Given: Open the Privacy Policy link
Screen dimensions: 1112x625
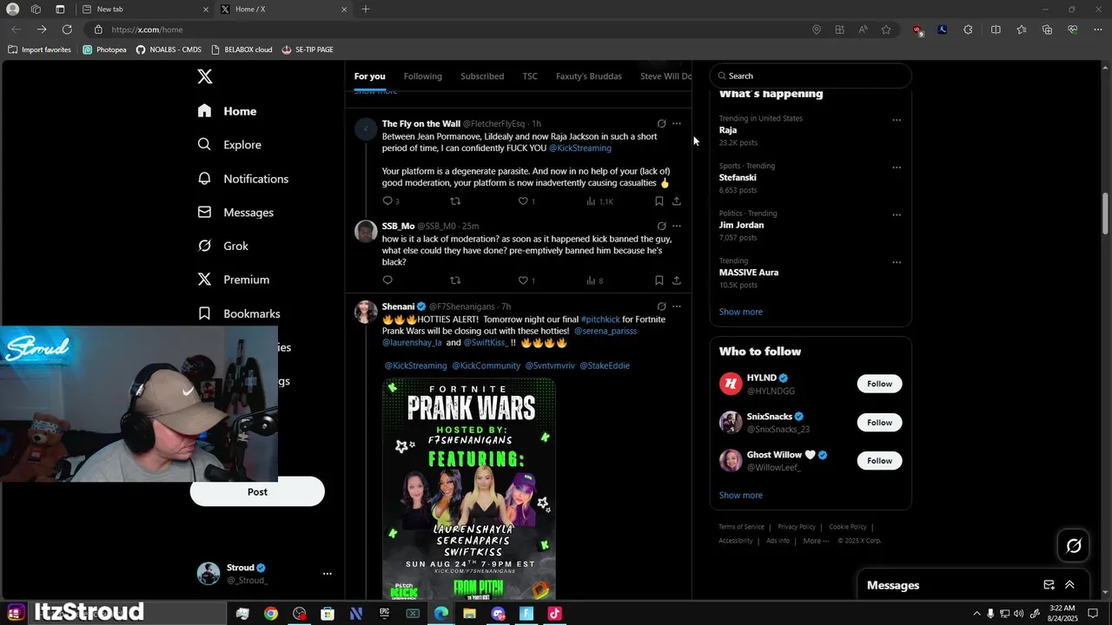Looking at the screenshot, I should click(x=797, y=527).
